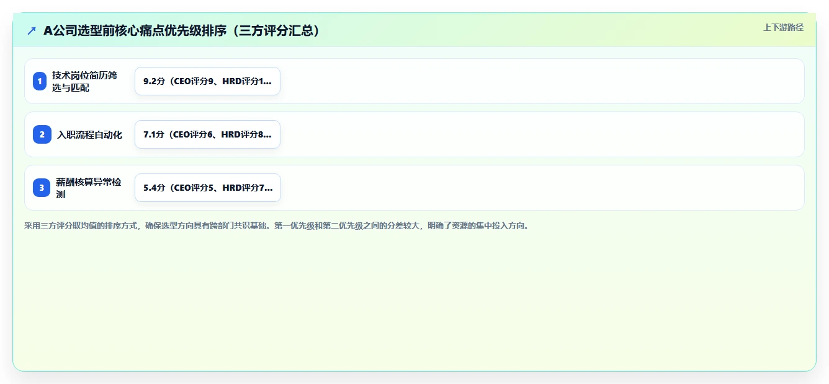Click the number 2 rank badge

click(42, 134)
